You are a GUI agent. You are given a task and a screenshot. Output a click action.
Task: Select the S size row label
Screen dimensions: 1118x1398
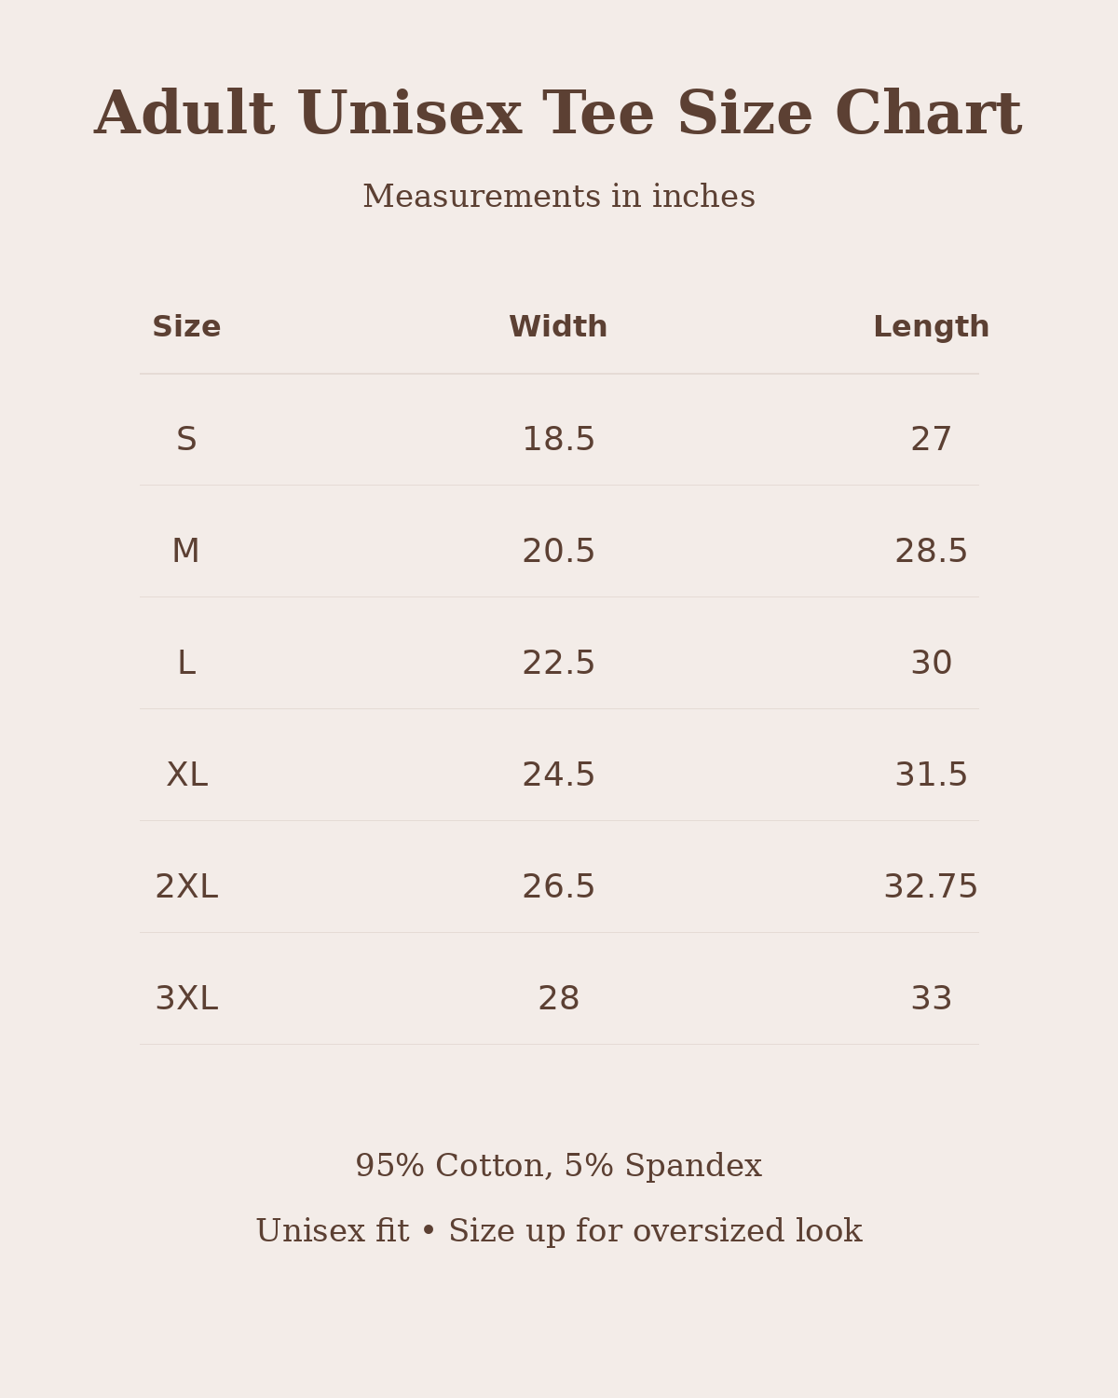[x=186, y=440]
